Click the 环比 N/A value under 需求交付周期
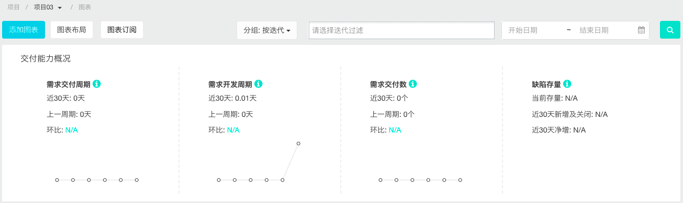This screenshot has width=683, height=203. click(71, 130)
